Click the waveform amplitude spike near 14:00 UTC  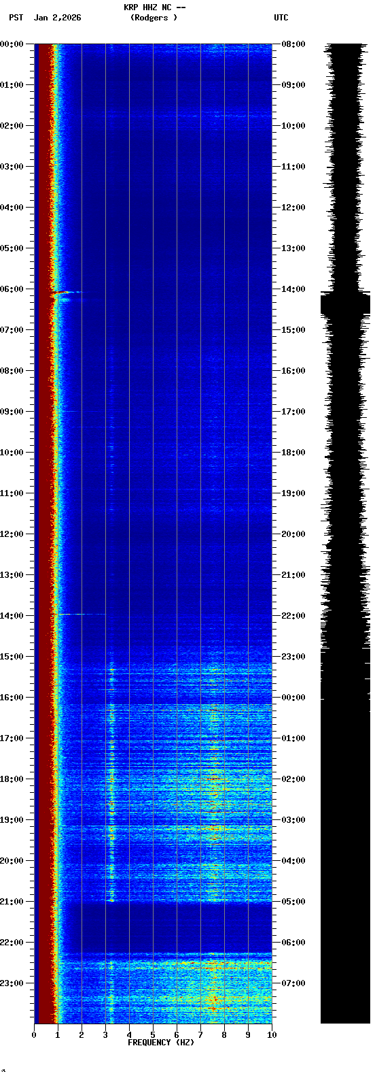click(x=345, y=304)
